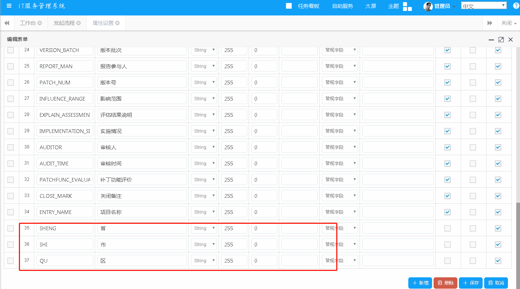The image size is (520, 289).
Task: Switch to the 发起流程 tab
Action: point(64,23)
